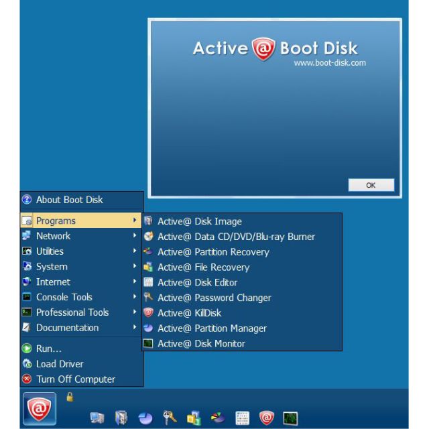Launch KillDisk from the taskbar red shield icon
This screenshot has width=429, height=429.
click(267, 418)
